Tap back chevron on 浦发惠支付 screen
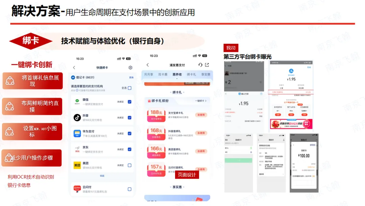Image resolution: width=365 pixels, height=206 pixels. (148, 65)
